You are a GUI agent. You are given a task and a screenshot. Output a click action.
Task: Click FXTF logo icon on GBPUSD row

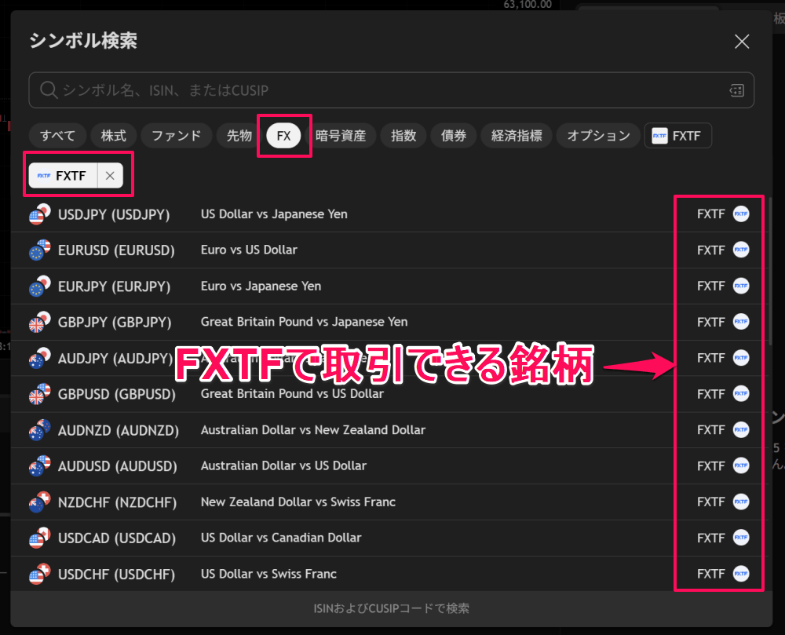pos(741,394)
